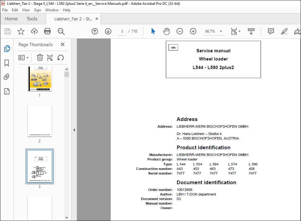Open the Help menu
The height and width of the screenshot is (221, 301).
point(67,10)
